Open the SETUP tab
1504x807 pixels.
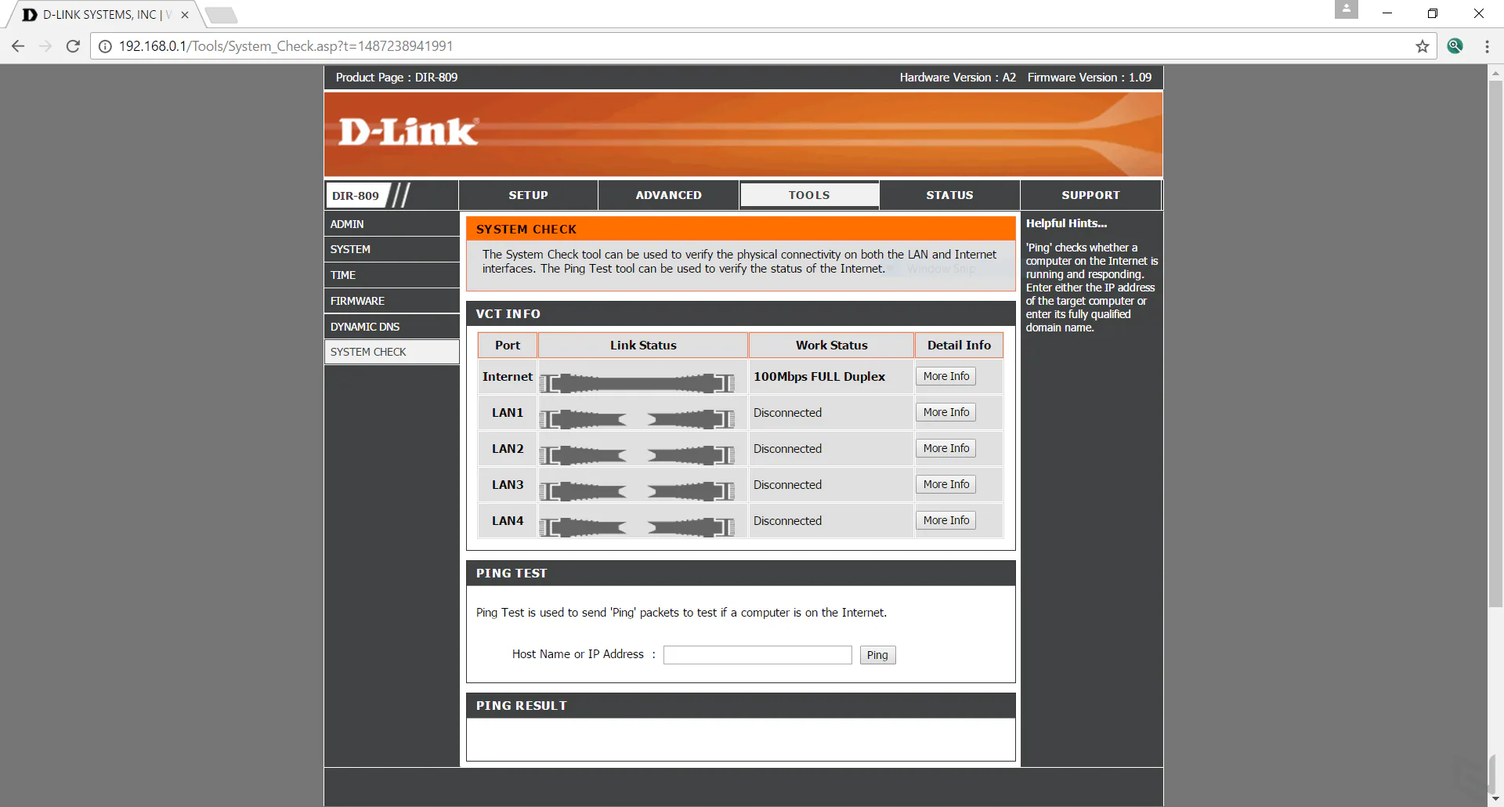pyautogui.click(x=528, y=195)
